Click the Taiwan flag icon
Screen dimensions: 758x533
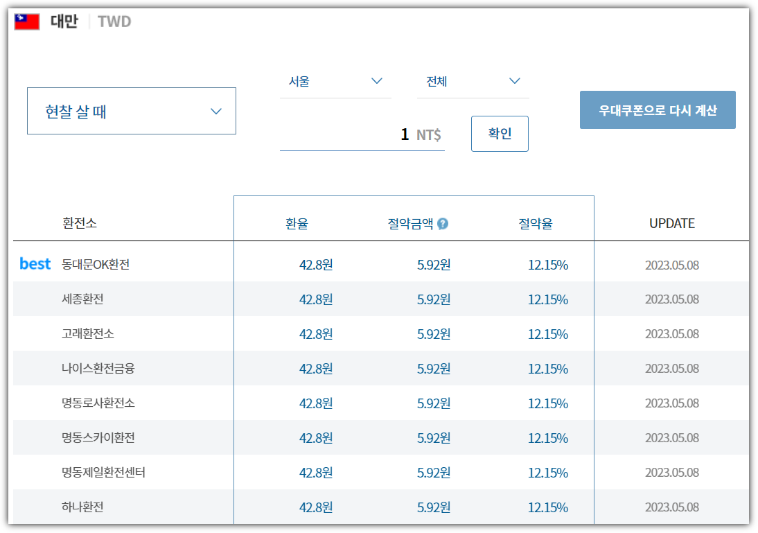pos(26,21)
